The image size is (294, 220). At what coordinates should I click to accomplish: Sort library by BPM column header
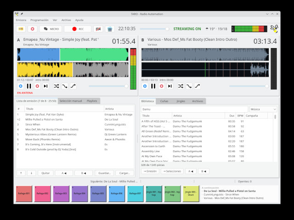tap(240, 116)
